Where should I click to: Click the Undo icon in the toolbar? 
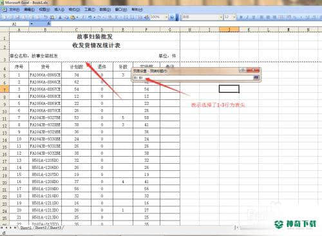(x=90, y=17)
